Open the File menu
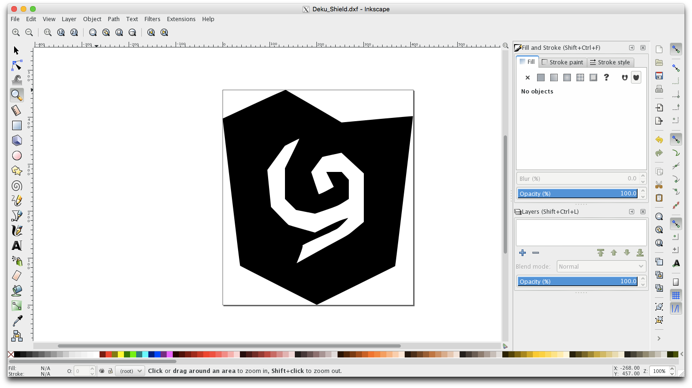The width and height of the screenshot is (692, 388). 15,19
